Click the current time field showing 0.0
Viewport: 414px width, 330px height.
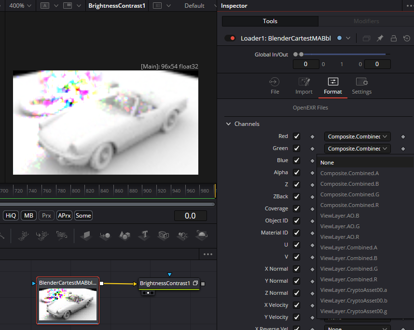pos(191,216)
